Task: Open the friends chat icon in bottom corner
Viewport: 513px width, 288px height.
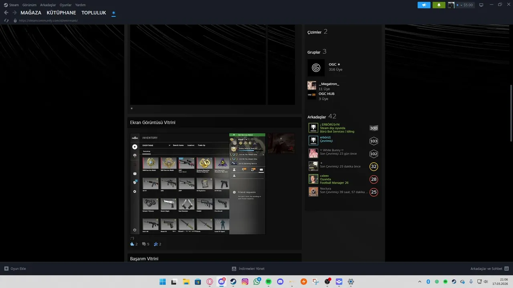Action: [507, 269]
